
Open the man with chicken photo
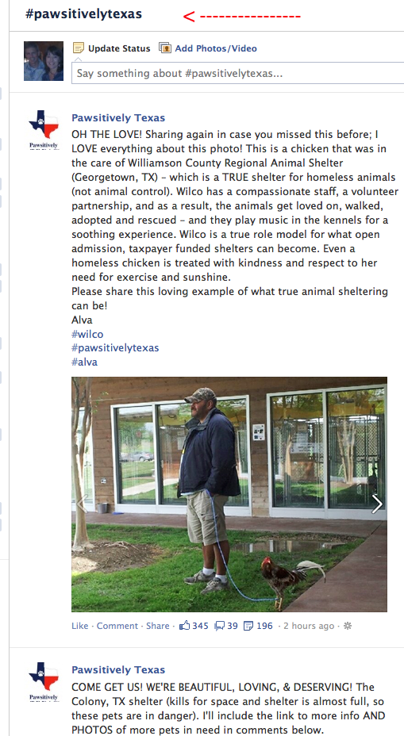click(229, 494)
